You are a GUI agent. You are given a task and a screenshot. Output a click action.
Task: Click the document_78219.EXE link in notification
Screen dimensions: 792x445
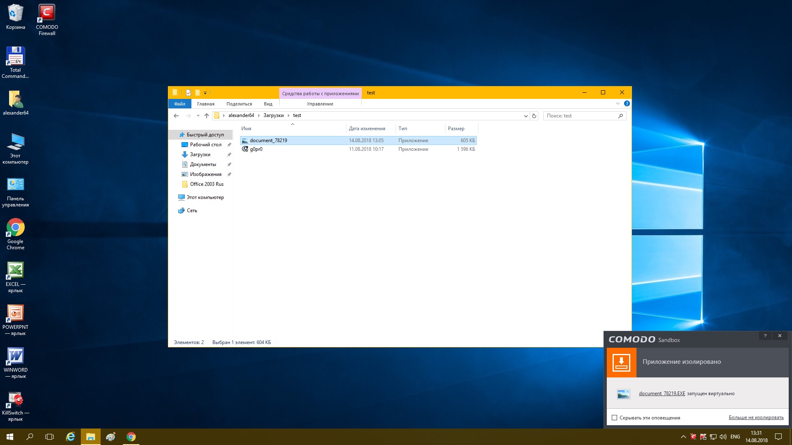662,393
